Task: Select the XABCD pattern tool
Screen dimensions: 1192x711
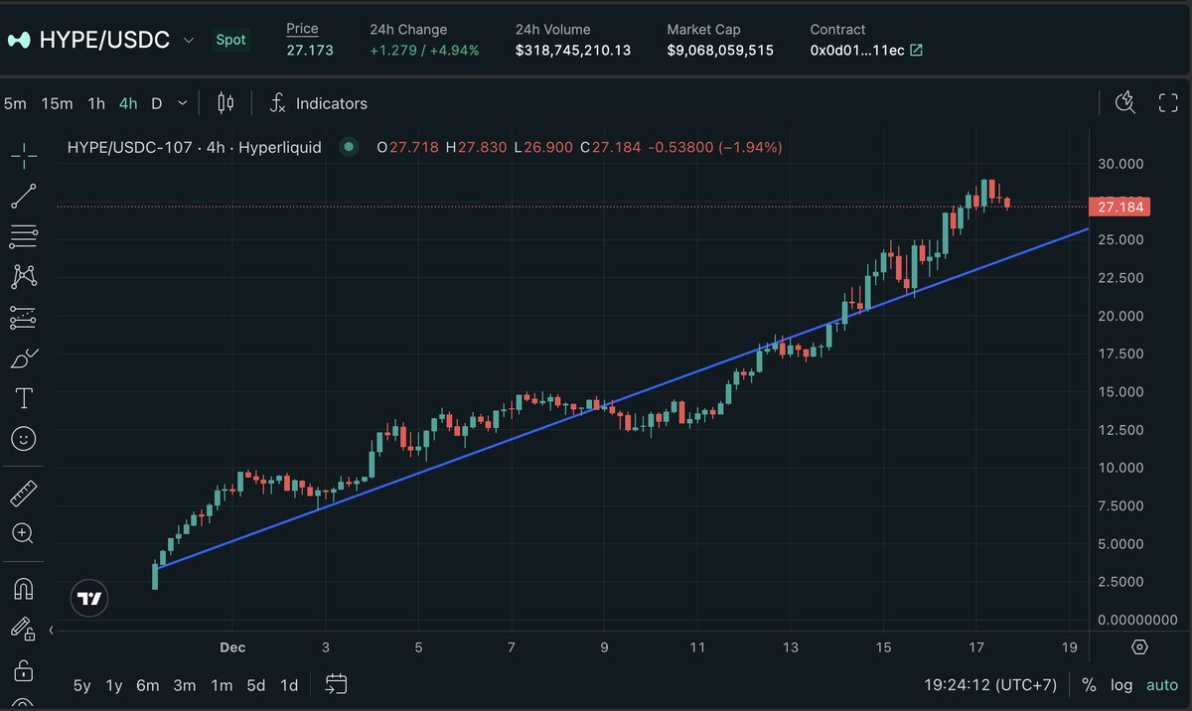Action: (24, 276)
